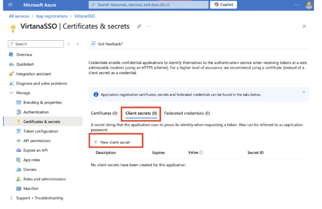Click the Diagnose wrench icon
322x209 pixels.
point(11,83)
